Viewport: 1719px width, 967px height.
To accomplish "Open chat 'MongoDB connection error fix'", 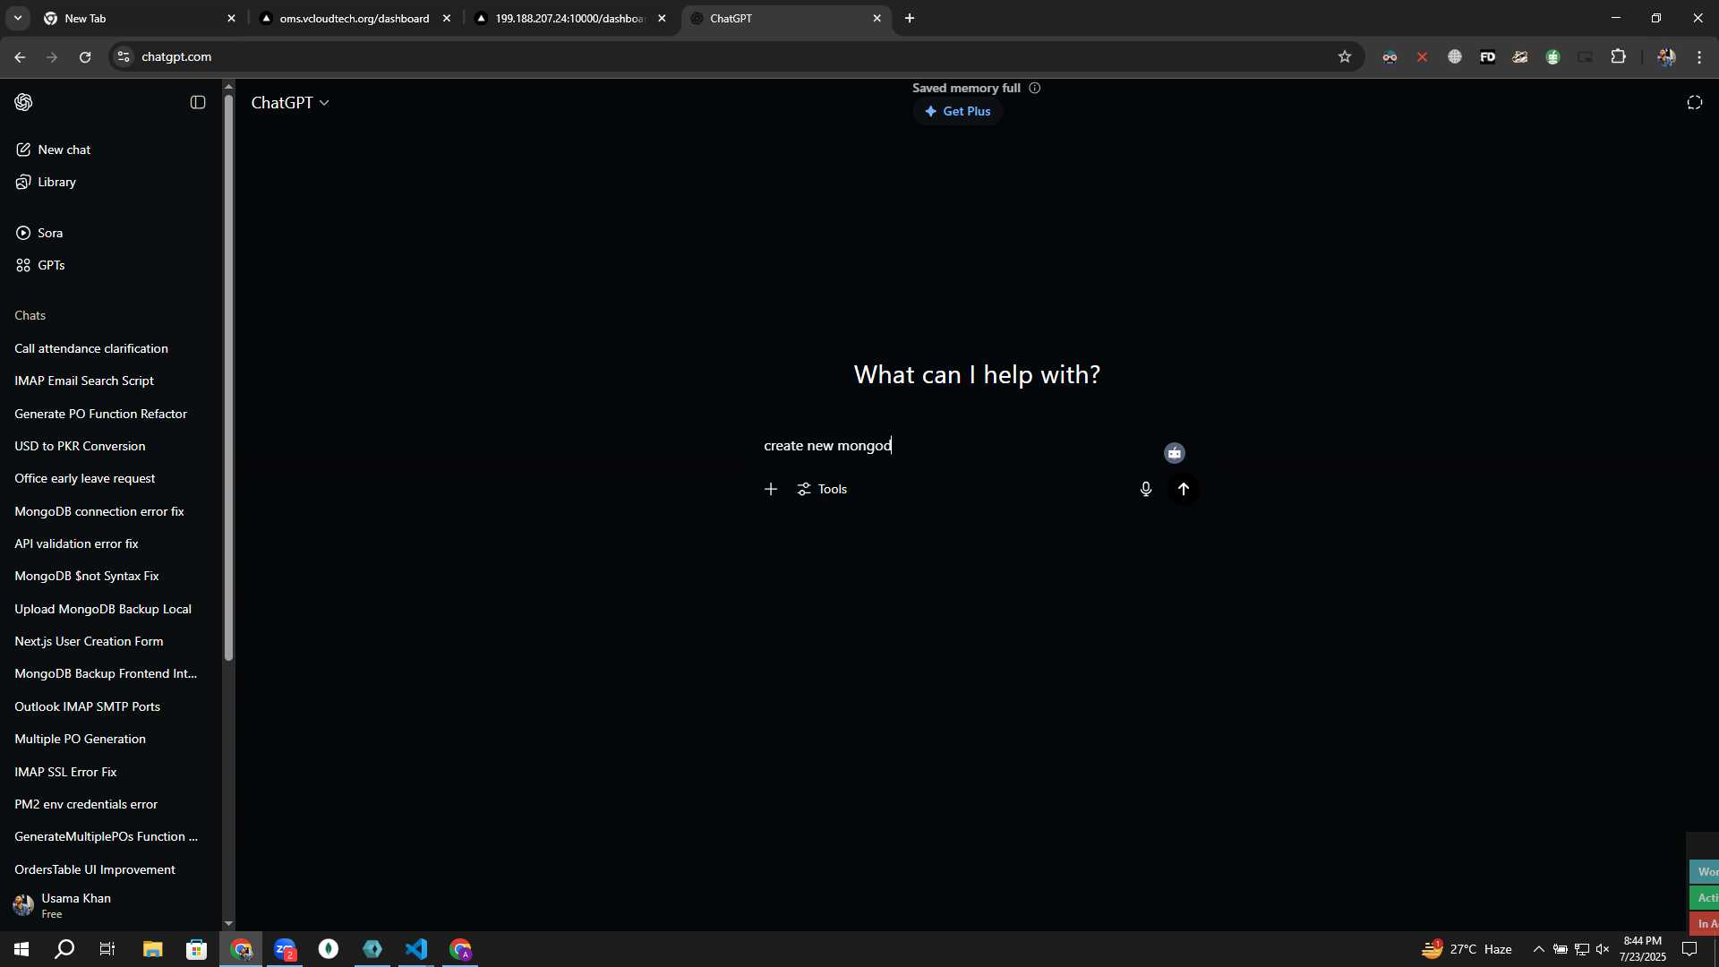I will point(98,511).
